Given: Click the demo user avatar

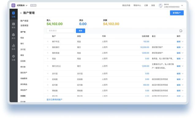Looking at the screenshot, I should coord(160,6).
